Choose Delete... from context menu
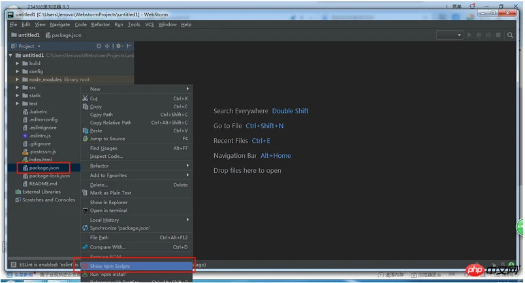The width and height of the screenshot is (525, 283). 136,185
